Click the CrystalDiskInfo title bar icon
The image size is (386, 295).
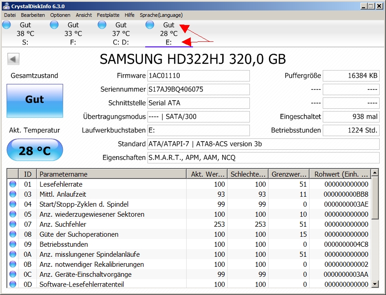click(x=6, y=6)
